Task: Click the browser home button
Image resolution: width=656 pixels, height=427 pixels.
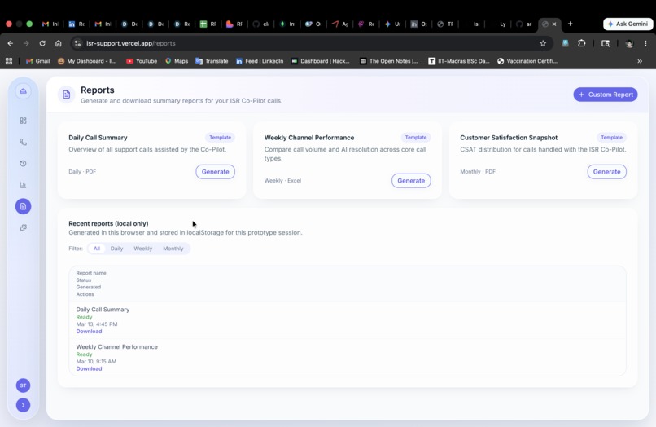Action: click(58, 43)
